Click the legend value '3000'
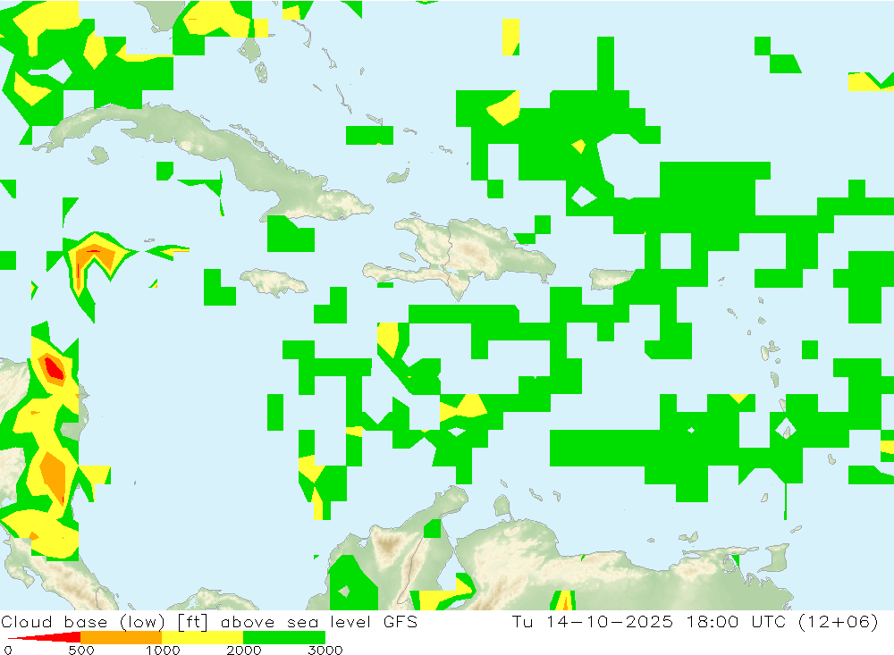This screenshot has width=894, height=655. pyautogui.click(x=325, y=651)
